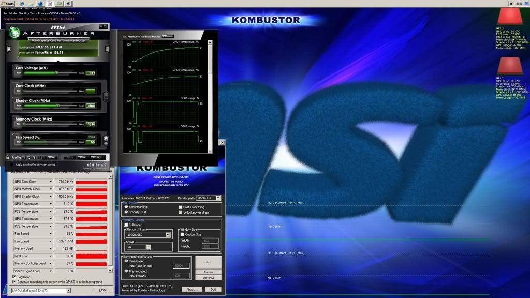The width and height of the screenshot is (530, 298).
Task: Click Save profile button in Afterburner
Action: tap(51, 157)
